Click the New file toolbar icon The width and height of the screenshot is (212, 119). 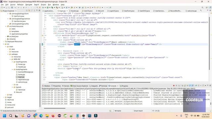pos(2,8)
